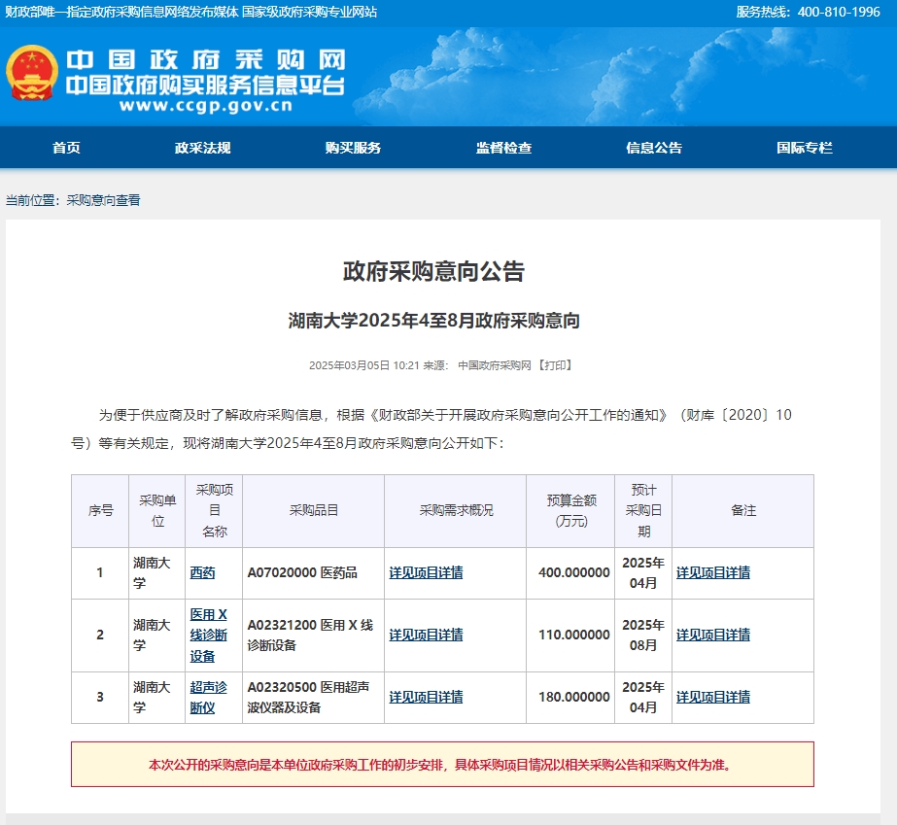The image size is (897, 825).
Task: Click the 【打印】 print link
Action: [x=555, y=365]
